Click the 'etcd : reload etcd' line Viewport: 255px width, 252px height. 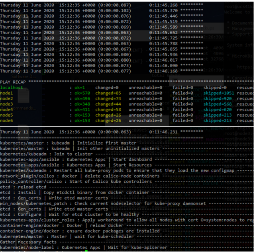[x=127, y=187]
